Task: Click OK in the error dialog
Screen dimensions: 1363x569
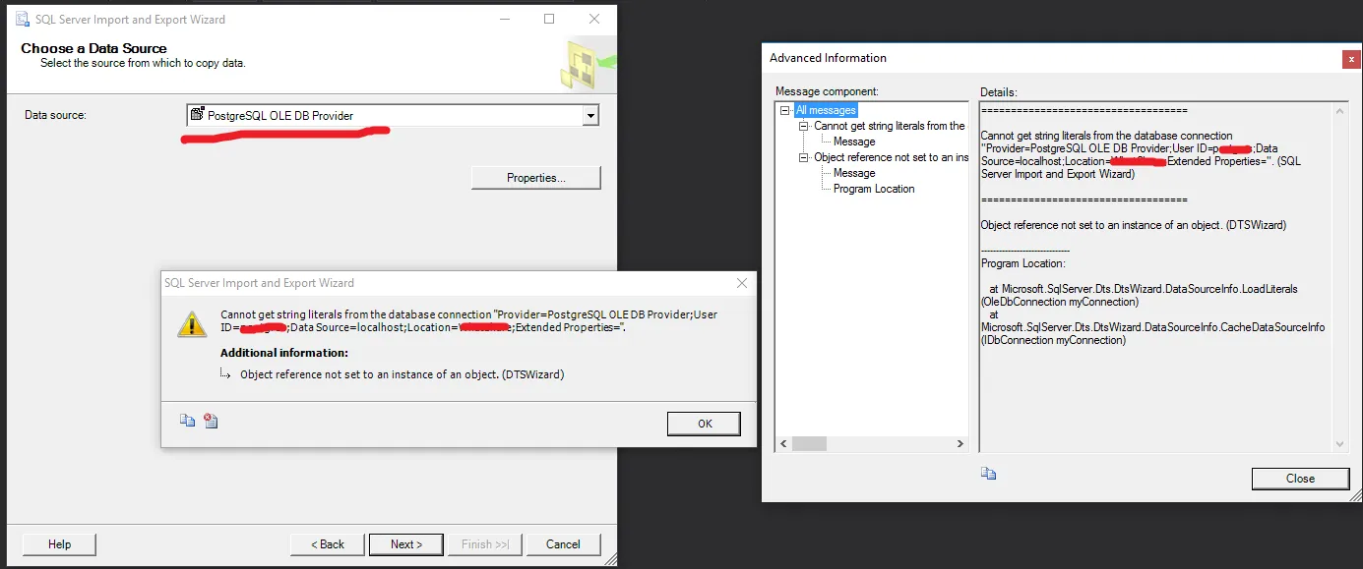Action: [704, 424]
